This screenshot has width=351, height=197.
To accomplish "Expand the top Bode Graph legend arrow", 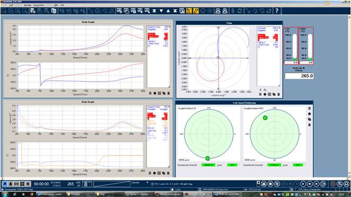I will click(x=169, y=27).
